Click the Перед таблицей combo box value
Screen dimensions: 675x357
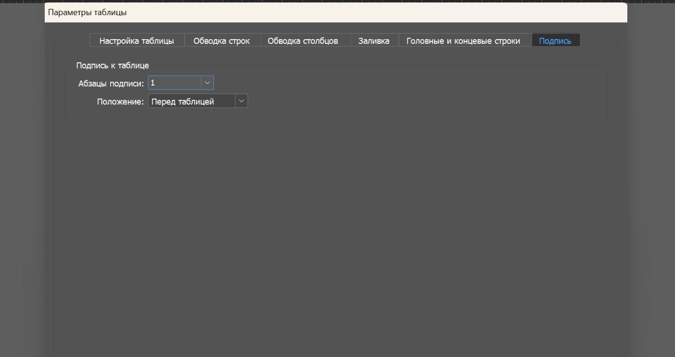192,101
